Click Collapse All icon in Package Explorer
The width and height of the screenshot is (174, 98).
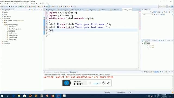coord(30,10)
